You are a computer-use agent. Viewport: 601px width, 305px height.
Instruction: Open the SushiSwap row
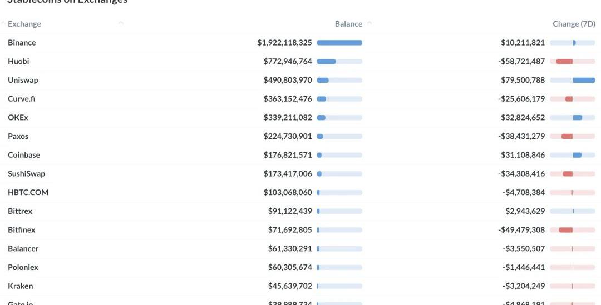(x=26, y=174)
